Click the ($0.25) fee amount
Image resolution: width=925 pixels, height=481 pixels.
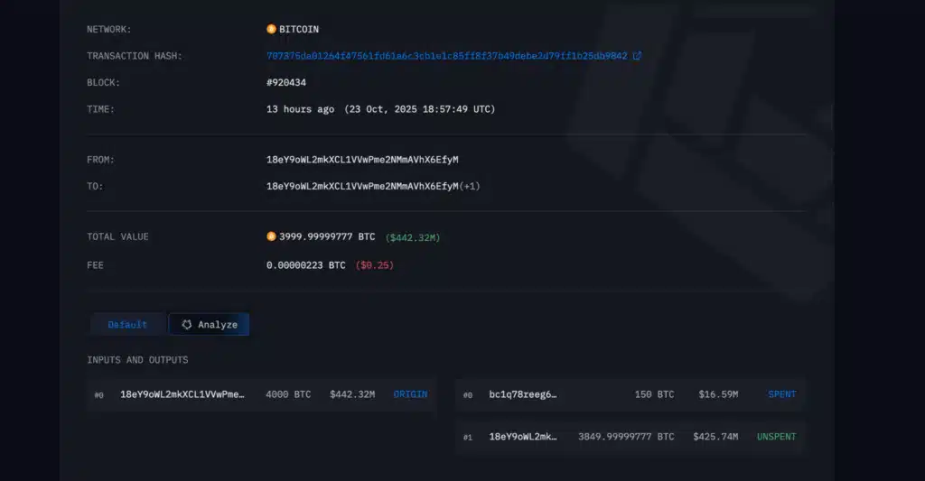click(x=375, y=265)
